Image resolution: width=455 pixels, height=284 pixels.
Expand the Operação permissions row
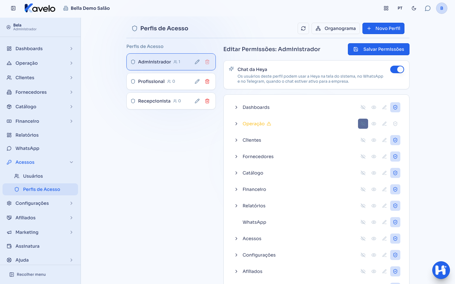(236, 124)
